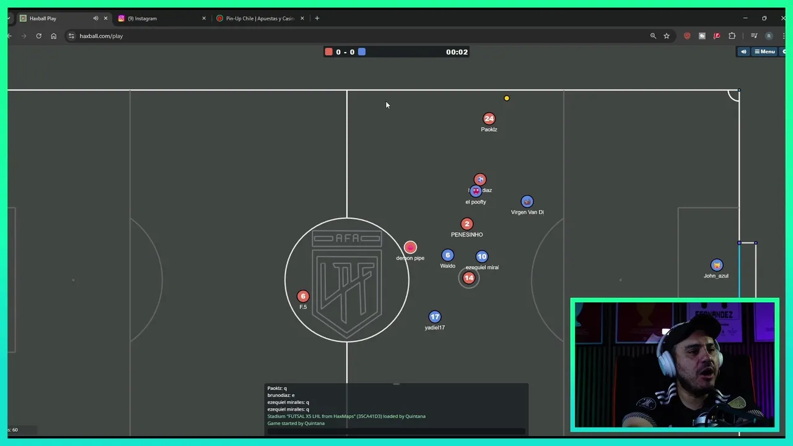793x446 pixels.
Task: Click the yellow ball on the field
Action: pos(507,98)
